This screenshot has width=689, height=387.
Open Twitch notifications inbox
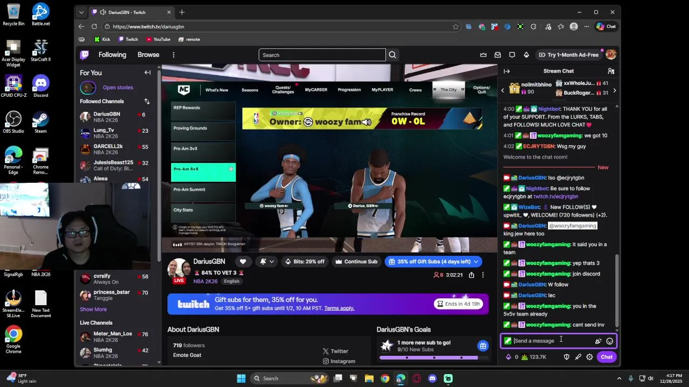coord(497,55)
